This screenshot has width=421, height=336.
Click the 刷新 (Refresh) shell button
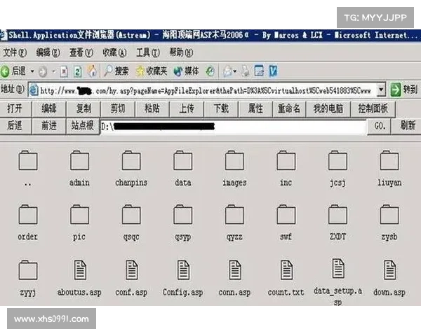[x=406, y=126]
